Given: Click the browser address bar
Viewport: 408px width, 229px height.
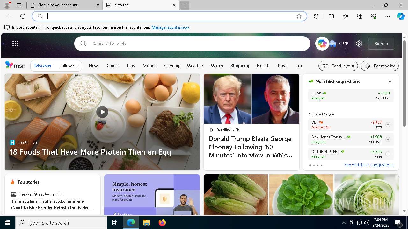Looking at the screenshot, I should (169, 16).
